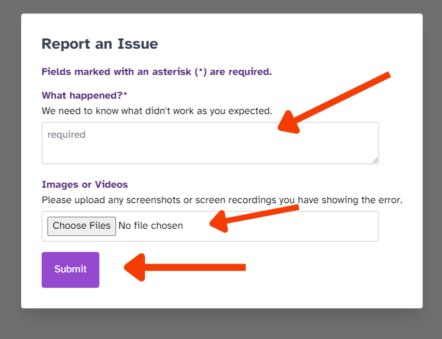The image size is (442, 339).
Task: Submit the issue report
Action: point(71,270)
